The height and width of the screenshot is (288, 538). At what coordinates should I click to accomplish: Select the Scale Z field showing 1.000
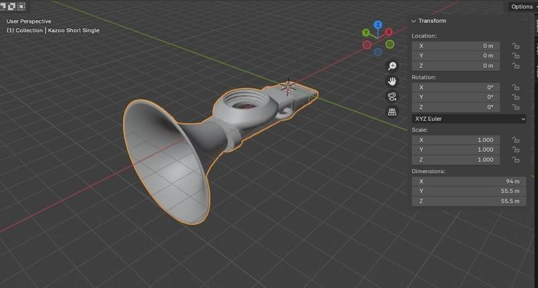click(x=456, y=160)
